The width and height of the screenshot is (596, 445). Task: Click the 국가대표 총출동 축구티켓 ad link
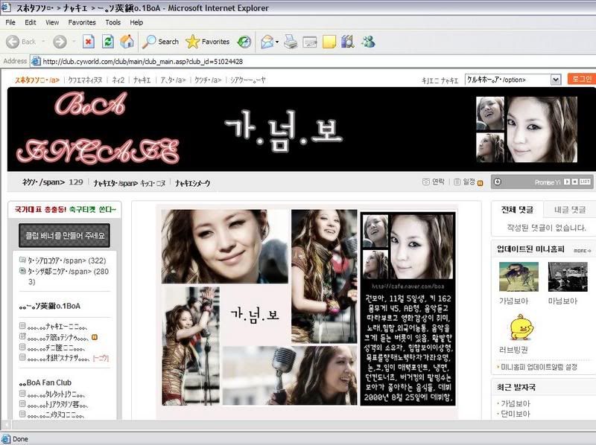coord(65,210)
